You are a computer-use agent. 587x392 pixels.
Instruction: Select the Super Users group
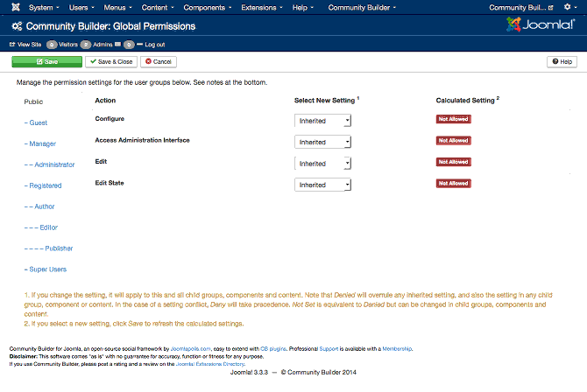point(46,269)
